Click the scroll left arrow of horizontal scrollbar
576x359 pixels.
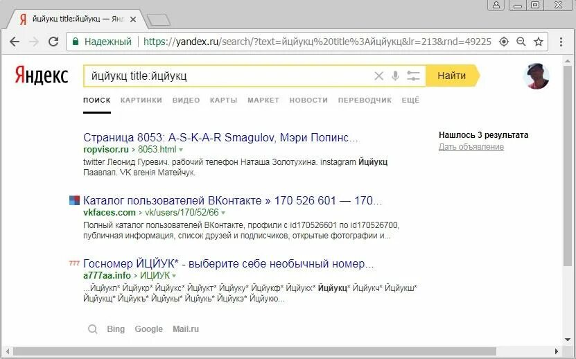pos(8,351)
